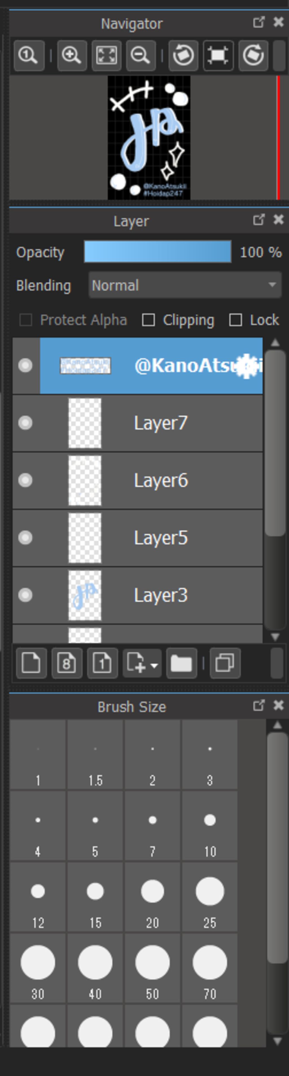Select Layer6 in the layer list
Screen dimensions: 289x1076
click(x=161, y=480)
